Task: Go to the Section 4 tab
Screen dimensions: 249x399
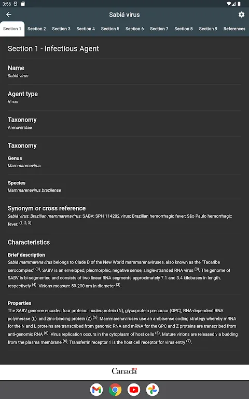Action: [86, 29]
